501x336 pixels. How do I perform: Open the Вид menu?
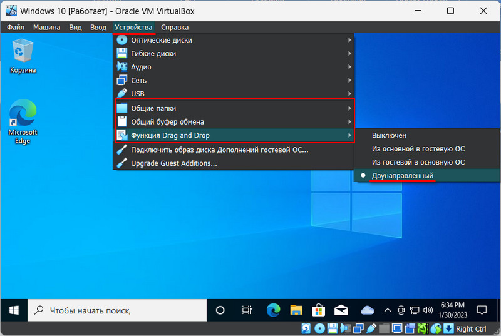tap(75, 28)
